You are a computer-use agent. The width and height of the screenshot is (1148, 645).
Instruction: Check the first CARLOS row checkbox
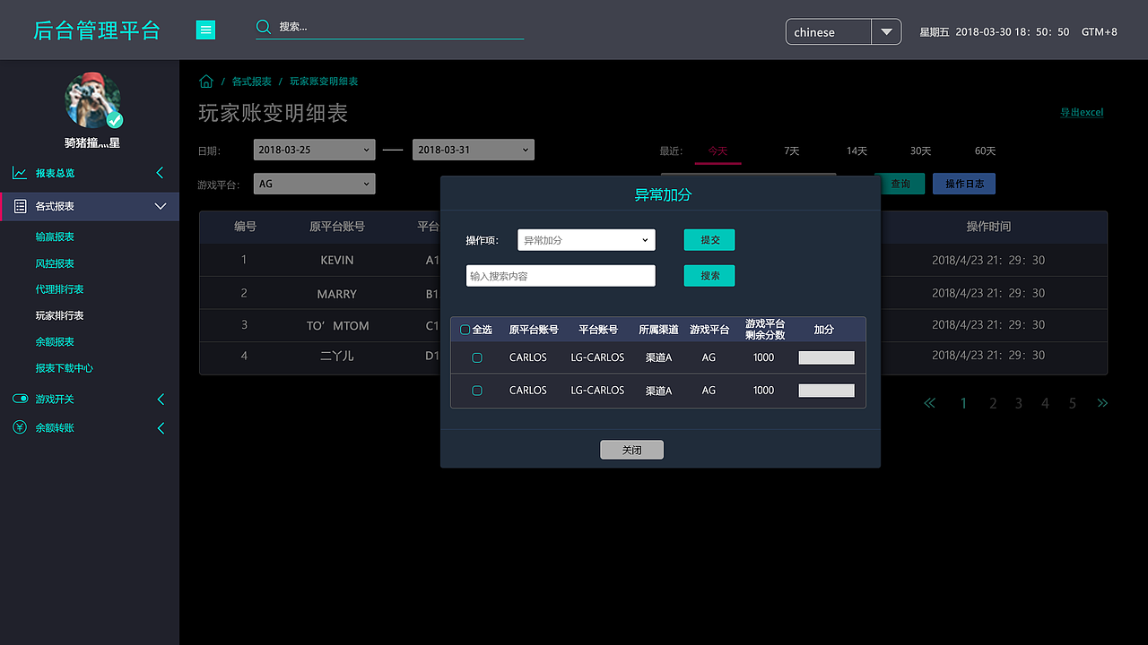476,357
